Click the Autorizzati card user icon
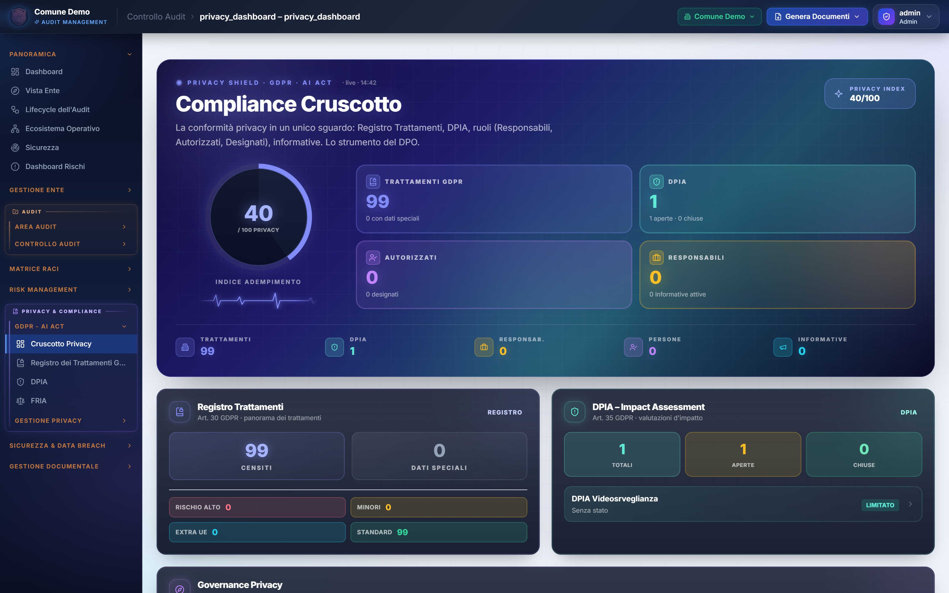The height and width of the screenshot is (593, 949). click(x=373, y=258)
